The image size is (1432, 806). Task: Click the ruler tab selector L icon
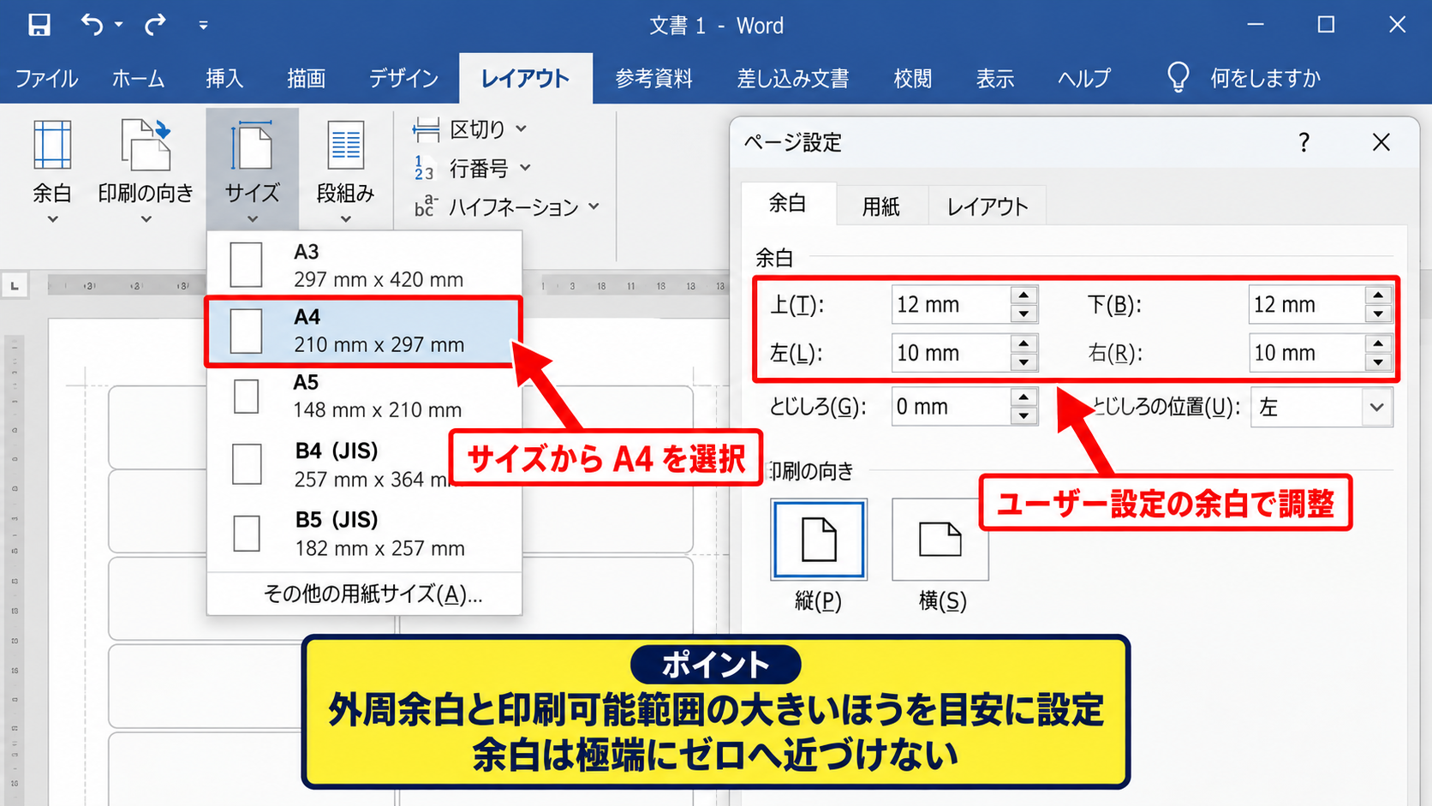tap(15, 285)
